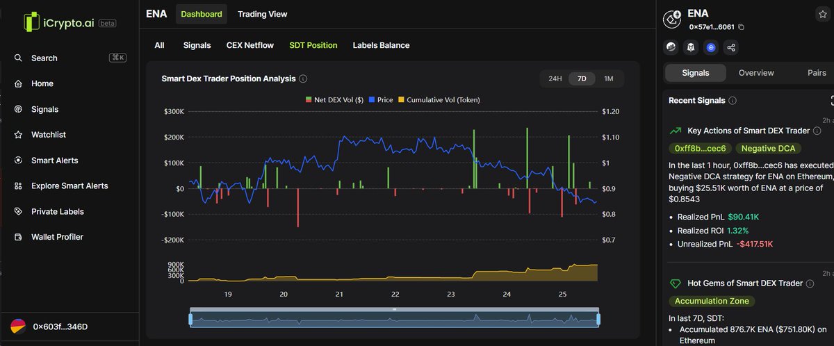
Task: Open the Labels Balance tab
Action: [381, 45]
